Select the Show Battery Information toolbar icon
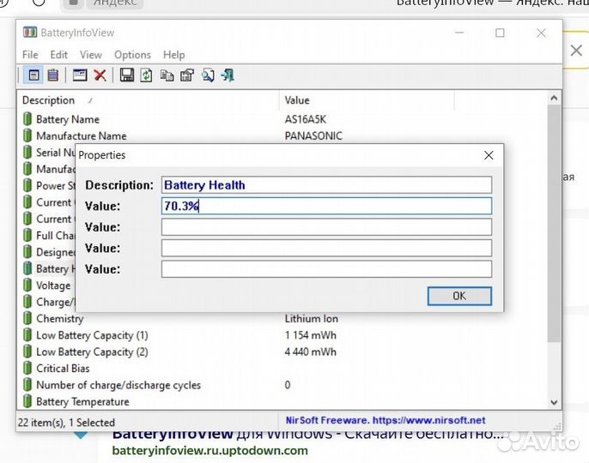Viewport: 589px width, 463px height. (x=33, y=75)
